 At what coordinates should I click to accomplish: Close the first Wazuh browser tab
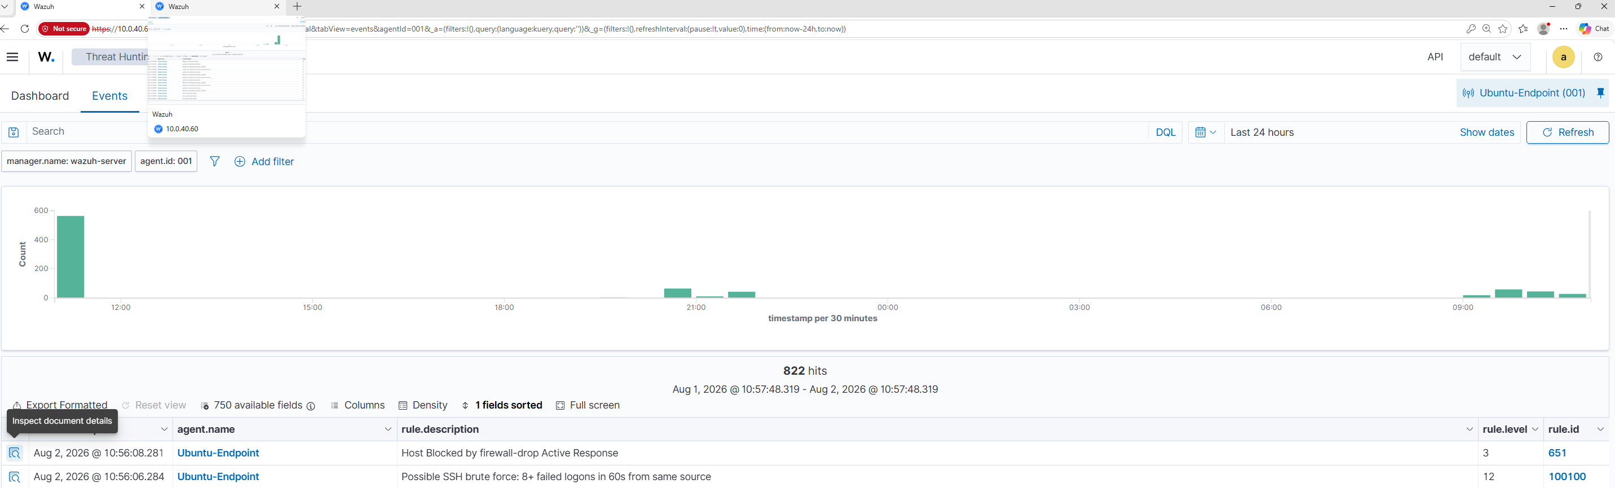pos(142,6)
